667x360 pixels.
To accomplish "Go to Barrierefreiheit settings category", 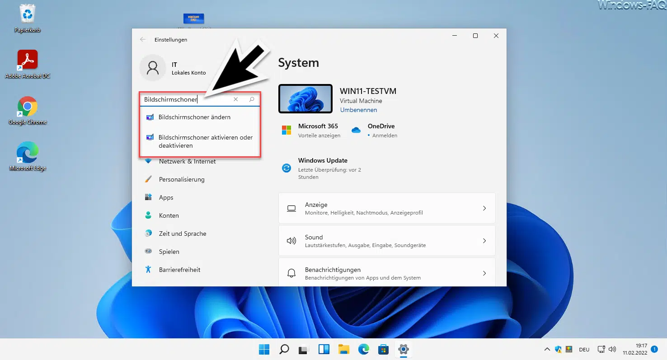I will [179, 270].
